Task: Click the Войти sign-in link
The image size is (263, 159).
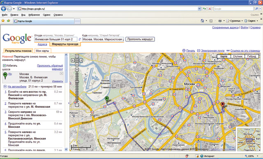Action: pyautogui.click(x=244, y=28)
